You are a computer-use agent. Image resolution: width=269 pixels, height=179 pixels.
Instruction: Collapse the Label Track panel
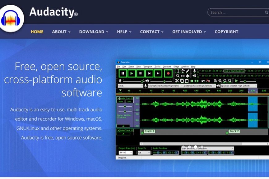(x=123, y=134)
